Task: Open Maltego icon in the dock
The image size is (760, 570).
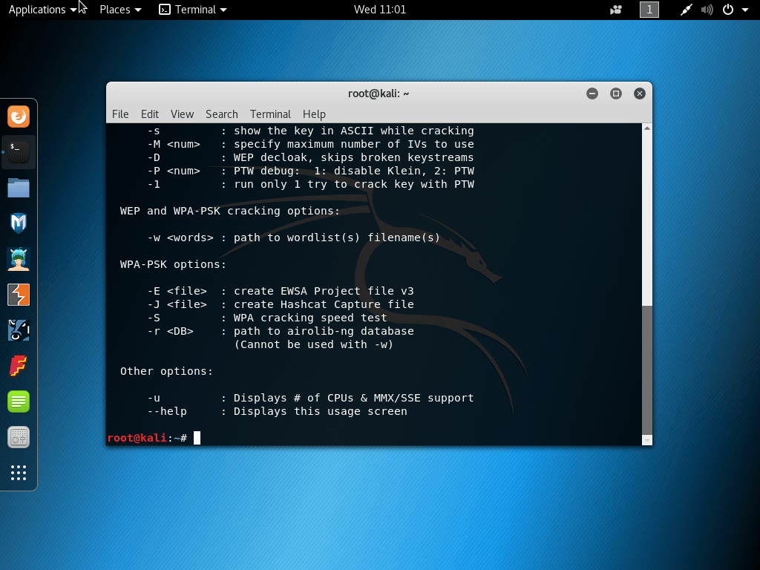Action: (x=19, y=330)
